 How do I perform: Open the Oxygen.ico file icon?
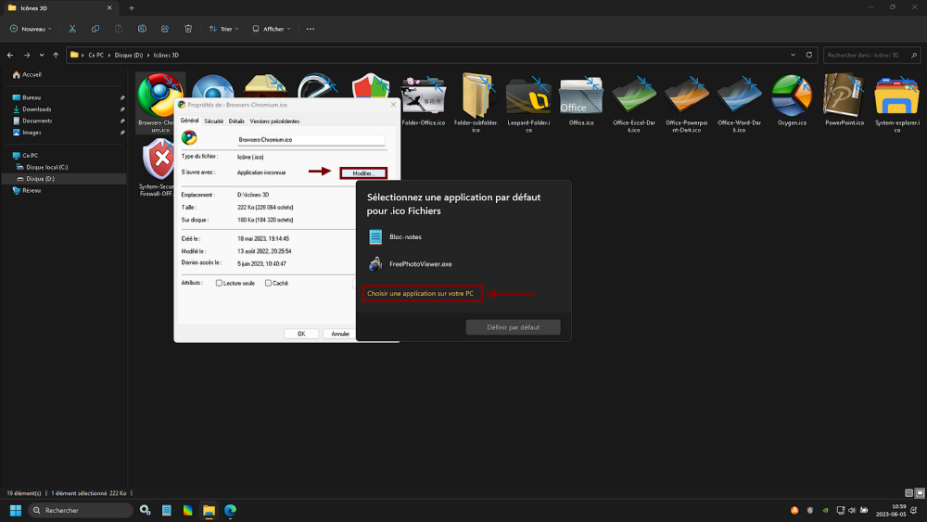pyautogui.click(x=791, y=95)
